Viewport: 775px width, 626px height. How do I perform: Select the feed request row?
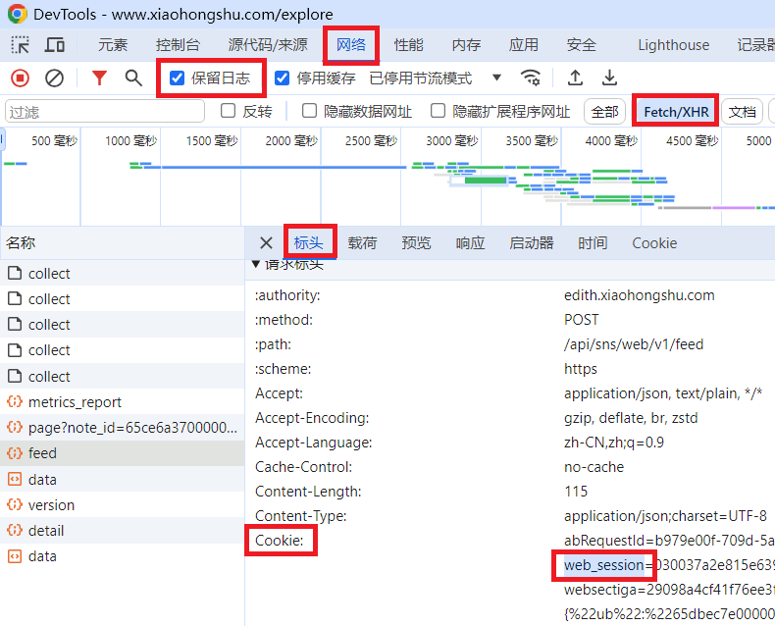pyautogui.click(x=122, y=453)
